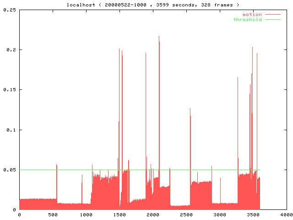This screenshot has width=293, height=220.
Task: Click the 2000 x-axis tick label
Action: tap(153, 214)
